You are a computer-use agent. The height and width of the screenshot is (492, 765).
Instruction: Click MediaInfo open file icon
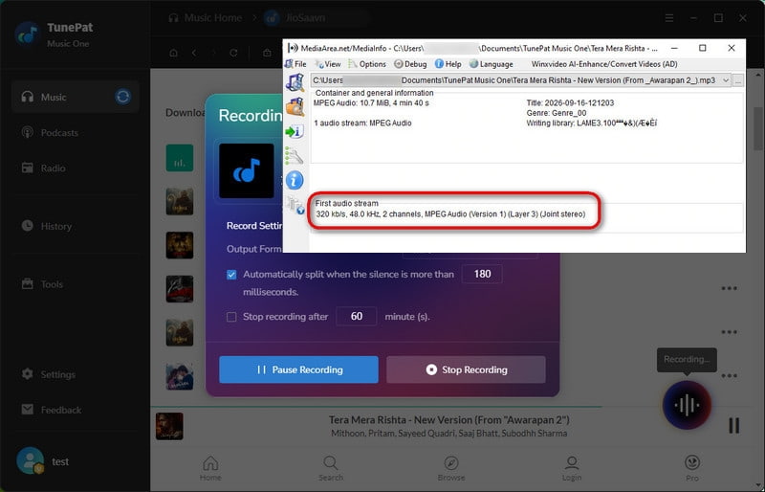tap(295, 82)
